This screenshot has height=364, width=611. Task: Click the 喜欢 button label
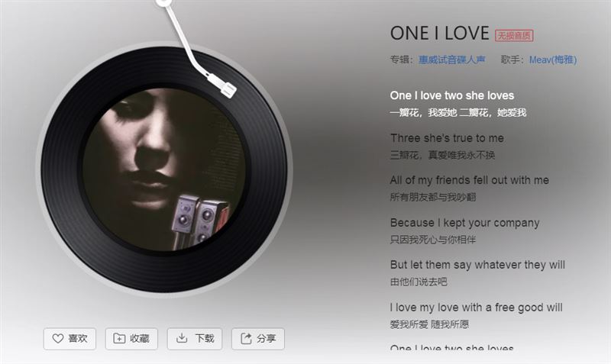coord(78,338)
